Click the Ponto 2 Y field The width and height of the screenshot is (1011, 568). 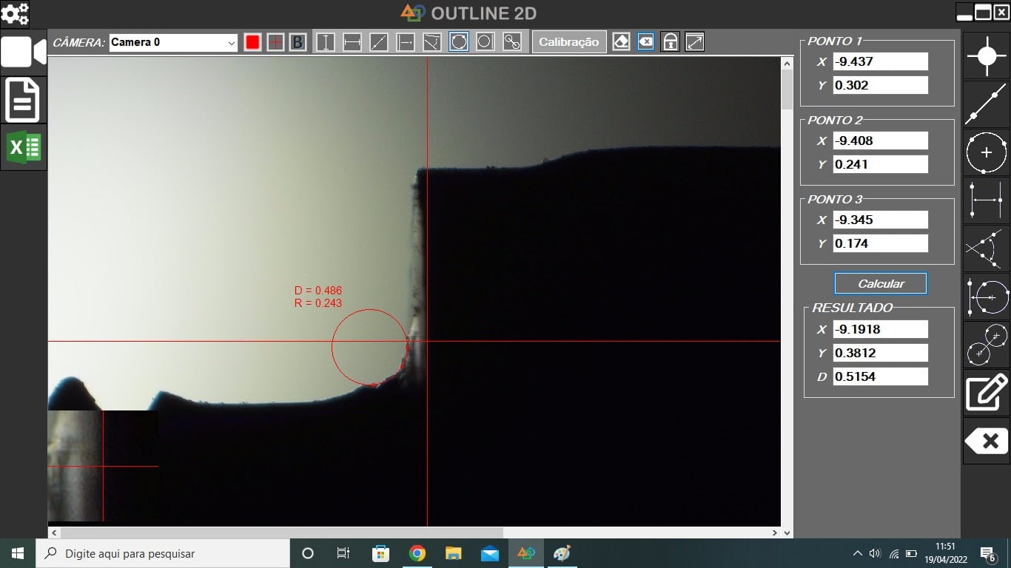click(881, 164)
